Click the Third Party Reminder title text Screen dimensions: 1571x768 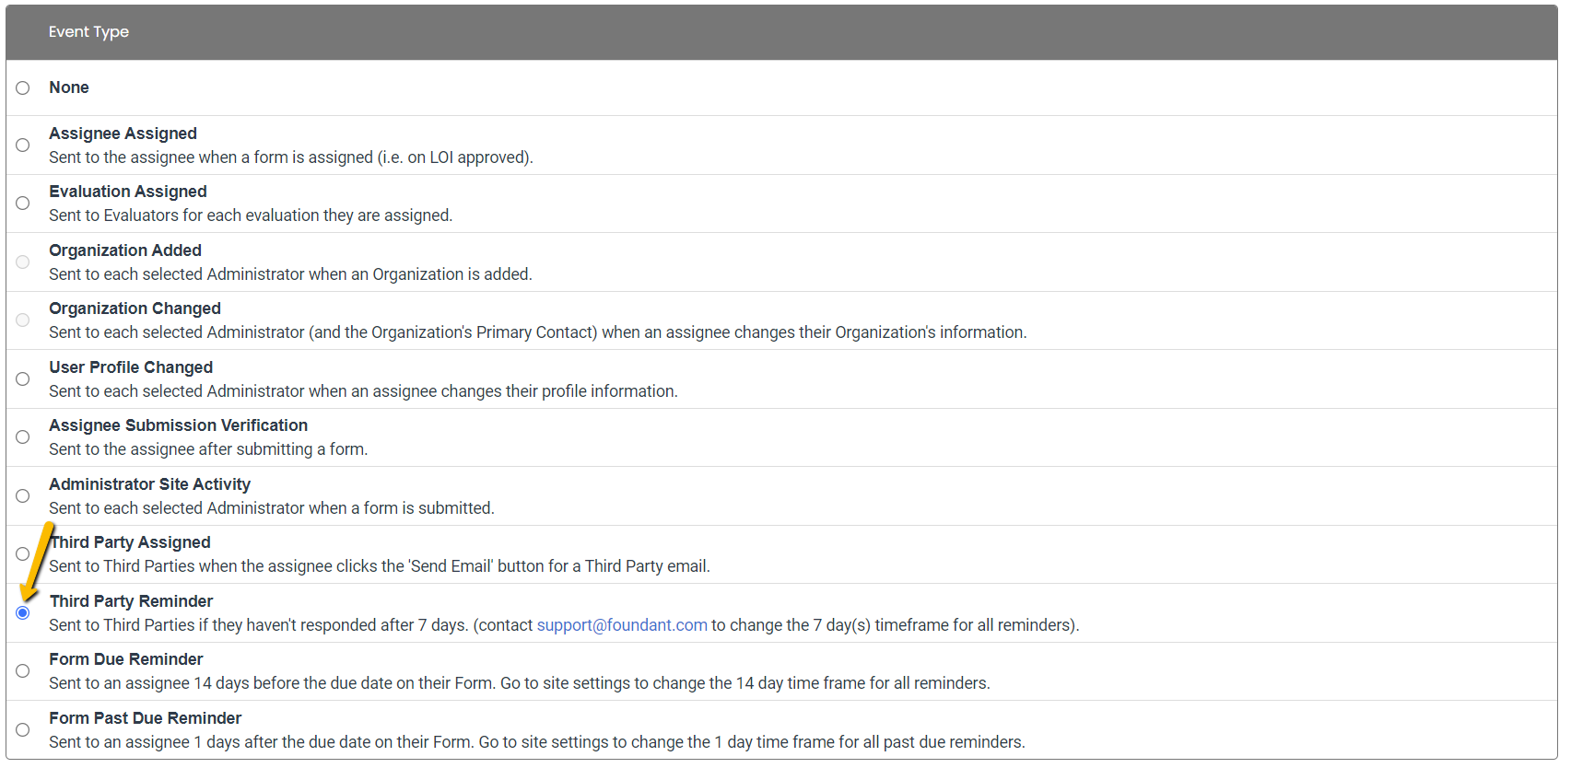point(131,601)
